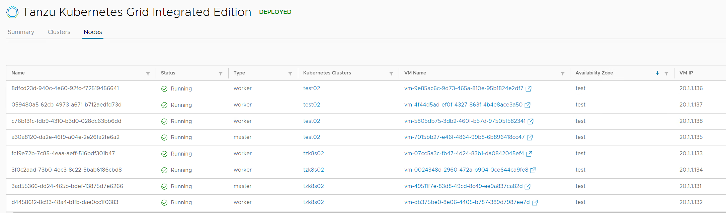726x213 pixels.
Task: Open test02 cluster link for master a30a8120
Action: coord(312,137)
